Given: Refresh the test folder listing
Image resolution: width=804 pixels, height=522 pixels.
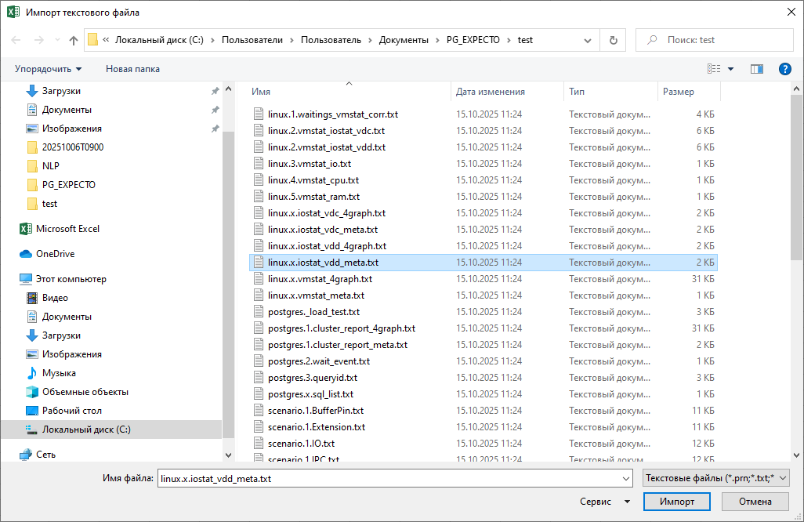Looking at the screenshot, I should [x=614, y=40].
